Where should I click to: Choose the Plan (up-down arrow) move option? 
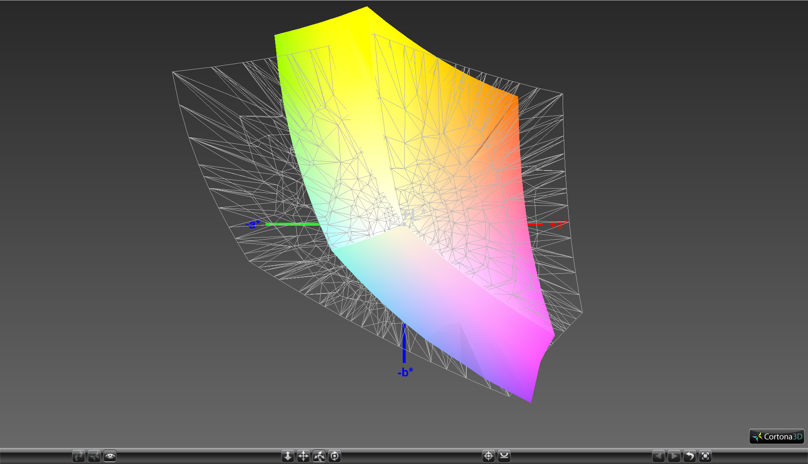click(288, 456)
